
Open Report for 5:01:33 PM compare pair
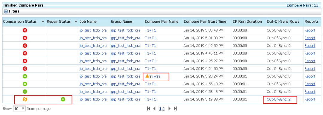click(310, 38)
